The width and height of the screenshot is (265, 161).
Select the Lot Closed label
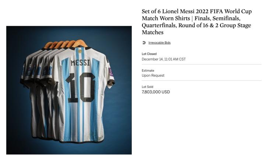[x=149, y=54]
